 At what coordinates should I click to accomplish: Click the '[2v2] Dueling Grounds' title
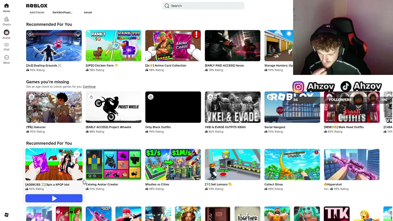[x=44, y=65]
